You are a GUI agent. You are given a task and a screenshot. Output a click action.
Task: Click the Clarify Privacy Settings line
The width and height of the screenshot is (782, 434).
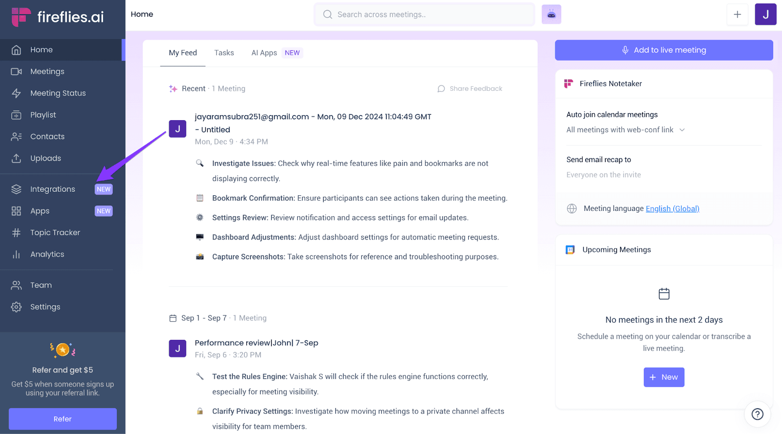(x=358, y=419)
